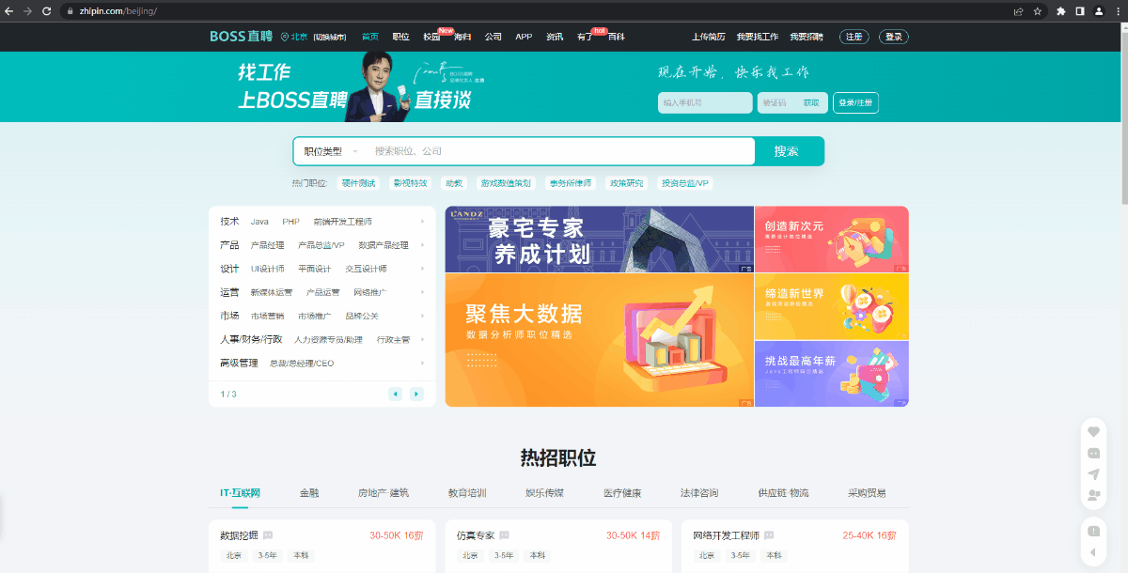The image size is (1128, 573).
Task: Click the feedback exclamation icon in floating sidebar
Action: pyautogui.click(x=1093, y=531)
